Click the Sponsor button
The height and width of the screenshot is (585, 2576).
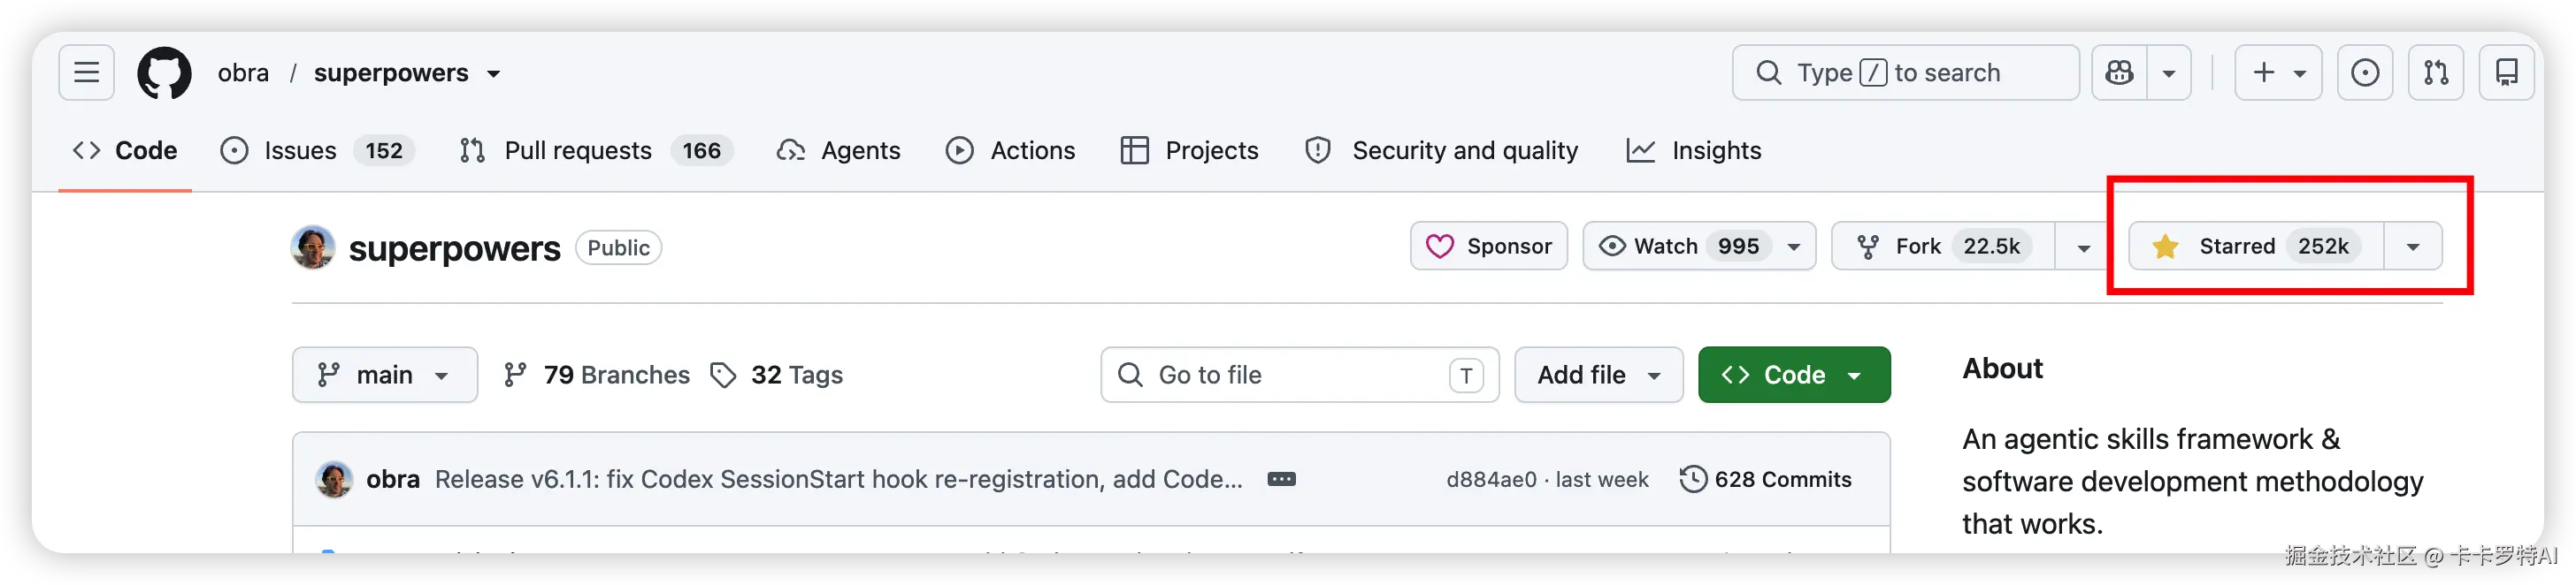coord(1489,247)
